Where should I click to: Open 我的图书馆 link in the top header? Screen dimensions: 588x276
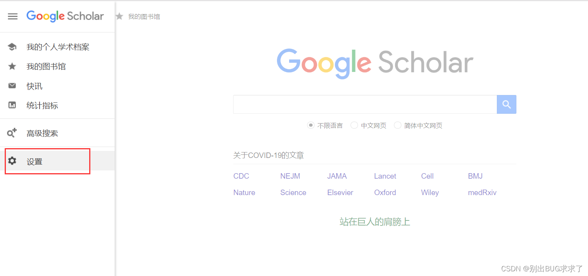pos(144,17)
